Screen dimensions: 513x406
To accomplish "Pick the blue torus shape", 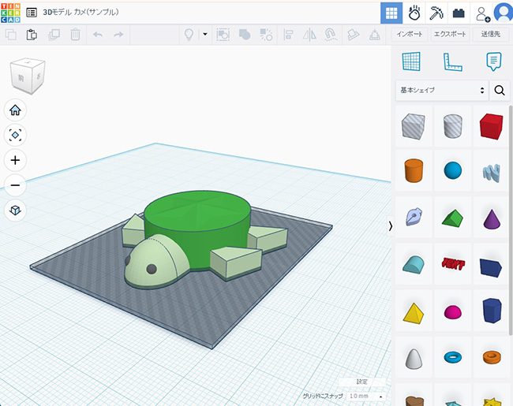I will pyautogui.click(x=453, y=357).
